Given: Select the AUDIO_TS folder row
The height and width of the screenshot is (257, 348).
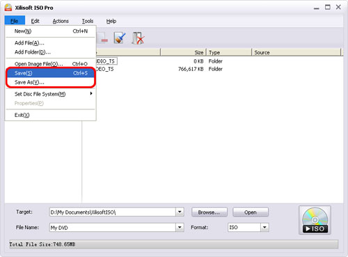Looking at the screenshot, I should tap(106, 61).
